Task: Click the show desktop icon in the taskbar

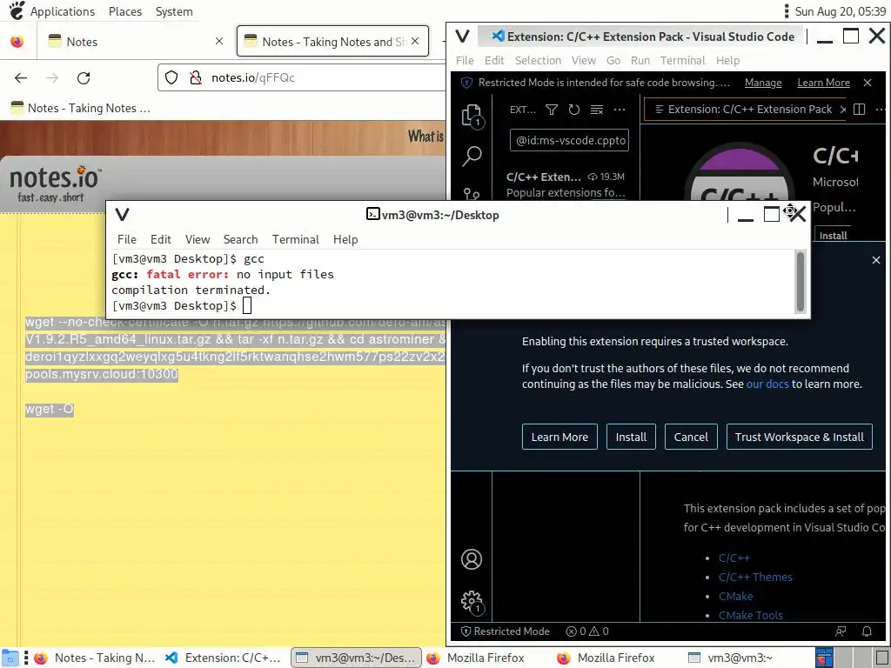Action: [10, 658]
